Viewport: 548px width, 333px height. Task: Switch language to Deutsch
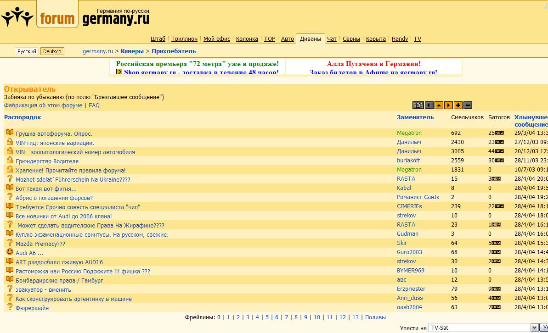52,51
